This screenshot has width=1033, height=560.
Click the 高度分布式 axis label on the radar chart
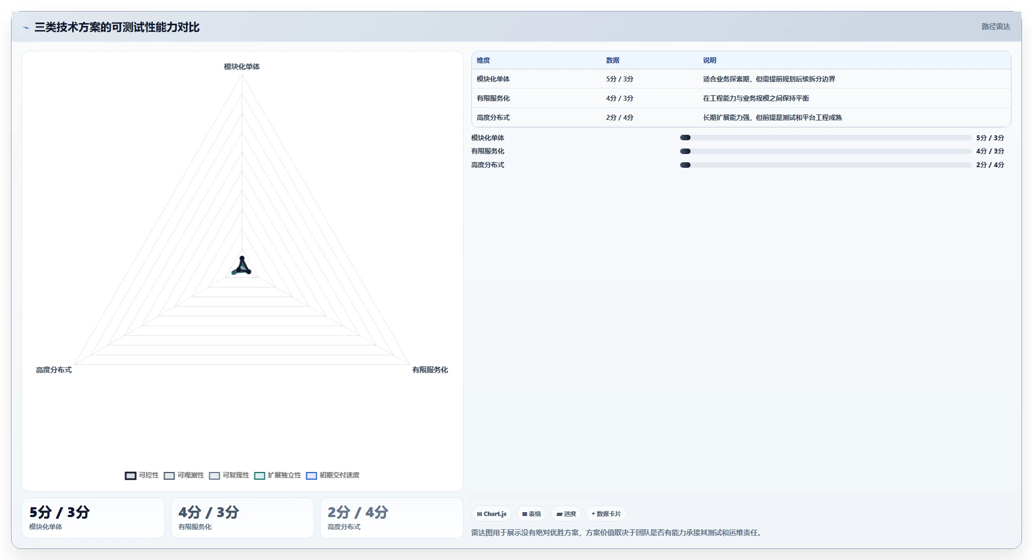click(x=54, y=370)
